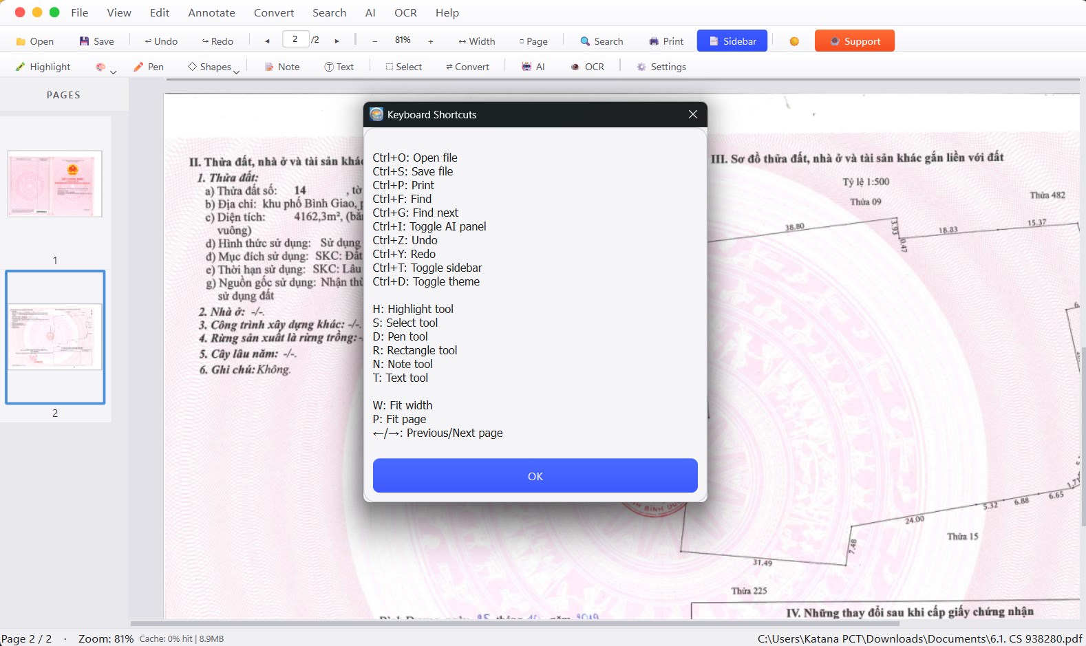This screenshot has height=646, width=1086.
Task: Open the AI menu in the menu bar
Action: [x=370, y=12]
